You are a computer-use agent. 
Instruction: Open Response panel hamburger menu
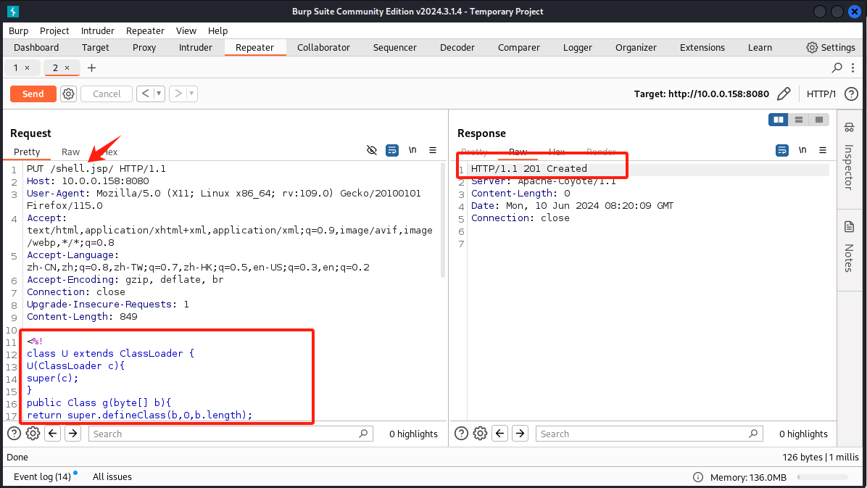pyautogui.click(x=823, y=150)
